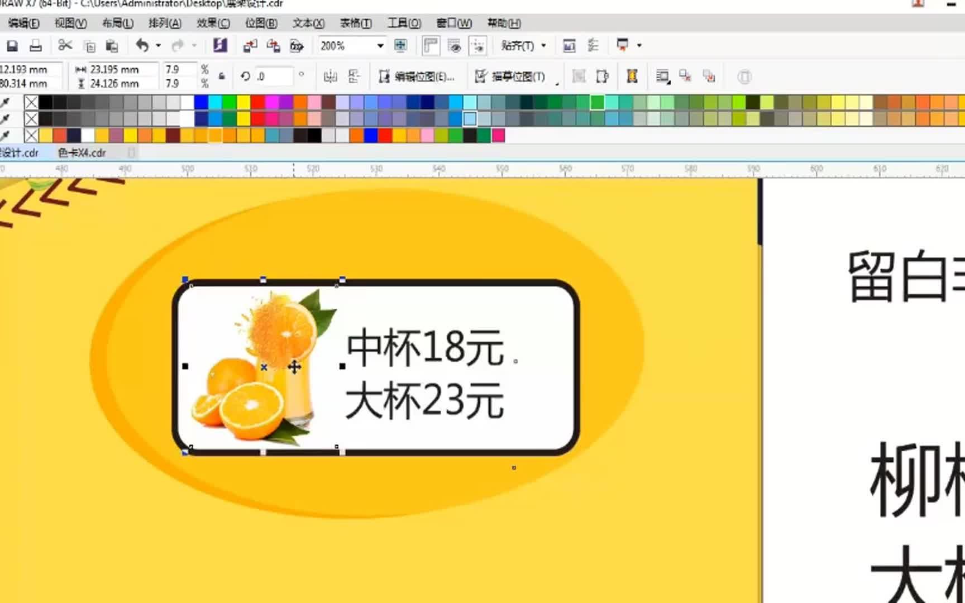Click the Undo arrow
965x603 pixels.
pyautogui.click(x=142, y=45)
